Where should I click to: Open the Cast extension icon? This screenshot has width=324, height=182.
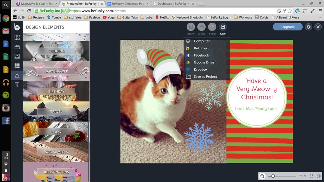pyautogui.click(x=305, y=11)
